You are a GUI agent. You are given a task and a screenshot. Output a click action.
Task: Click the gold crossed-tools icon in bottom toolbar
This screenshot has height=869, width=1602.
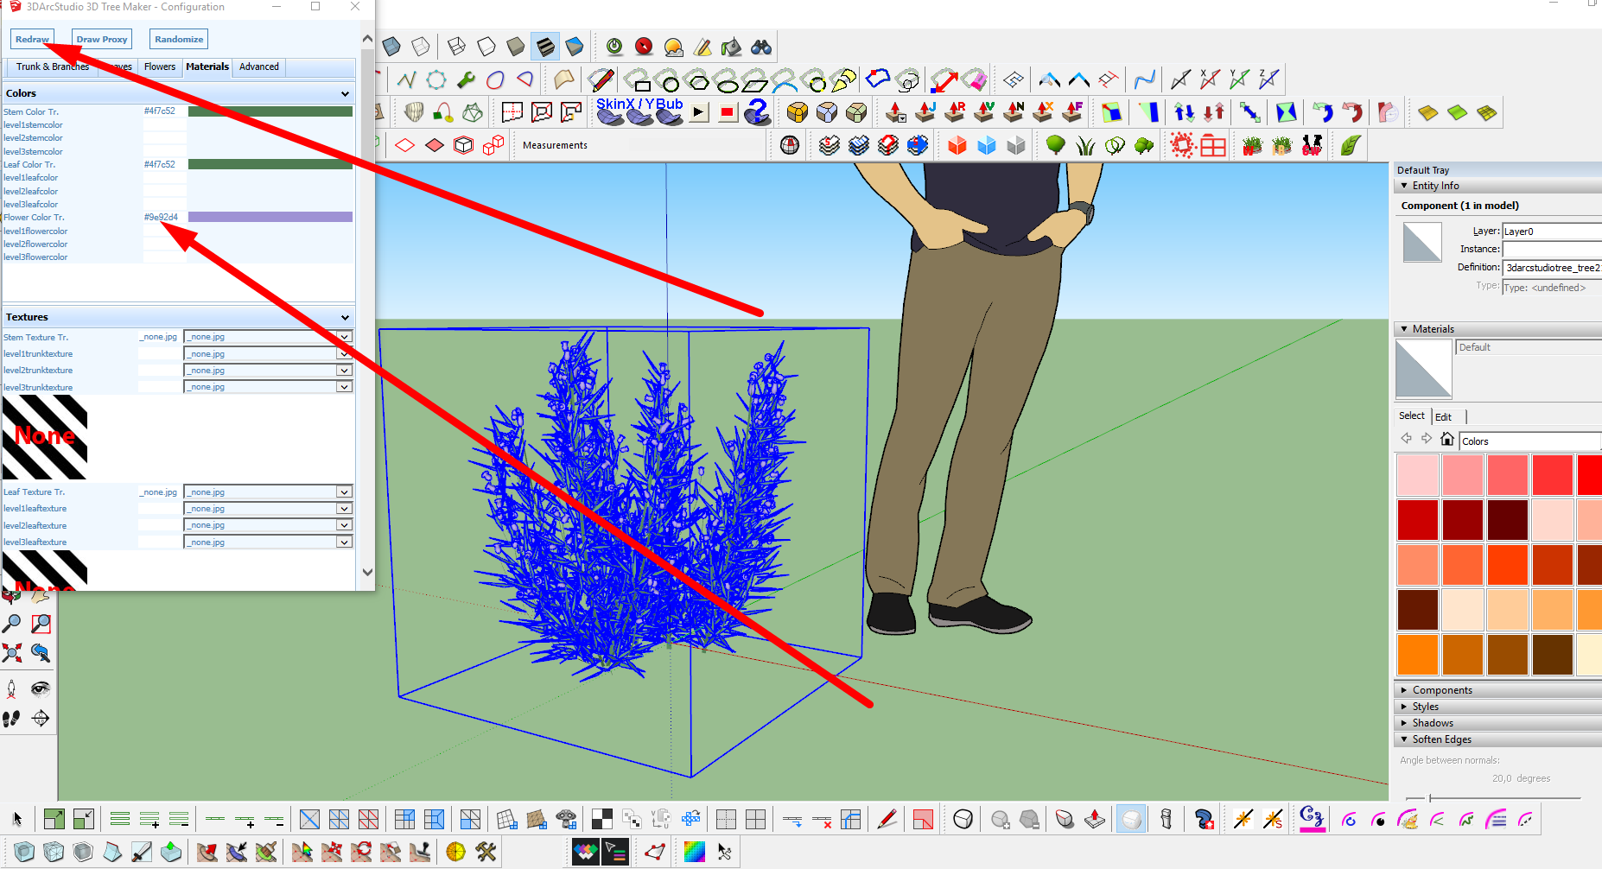click(486, 852)
